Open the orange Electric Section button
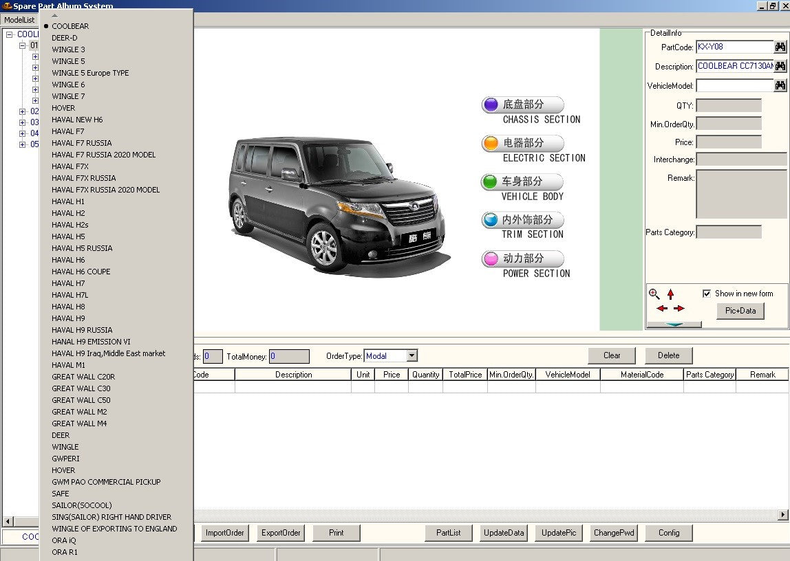Image resolution: width=790 pixels, height=561 pixels. point(522,144)
